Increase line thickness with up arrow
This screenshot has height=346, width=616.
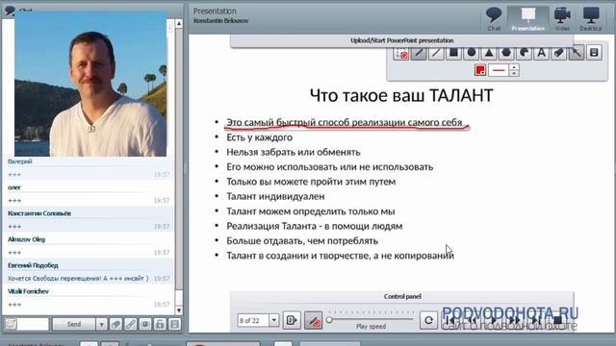click(x=514, y=67)
